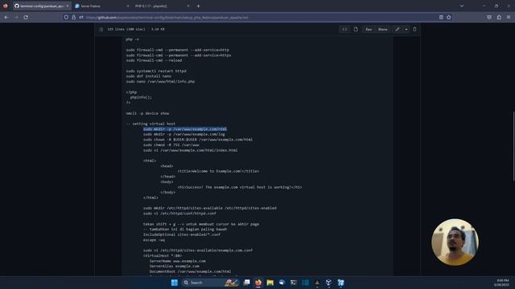Open the browser extensions menu
Image resolution: width=515 pixels, height=289 pixels.
point(499,17)
